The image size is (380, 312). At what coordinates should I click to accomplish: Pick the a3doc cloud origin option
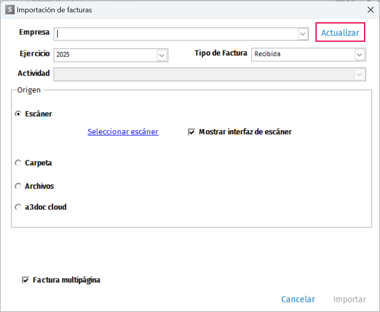pos(18,207)
